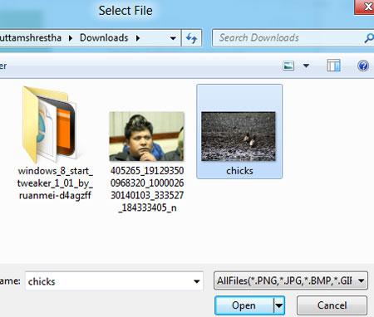The width and height of the screenshot is (374, 317).
Task: Open the file name dropdown arrow
Action: (x=197, y=281)
